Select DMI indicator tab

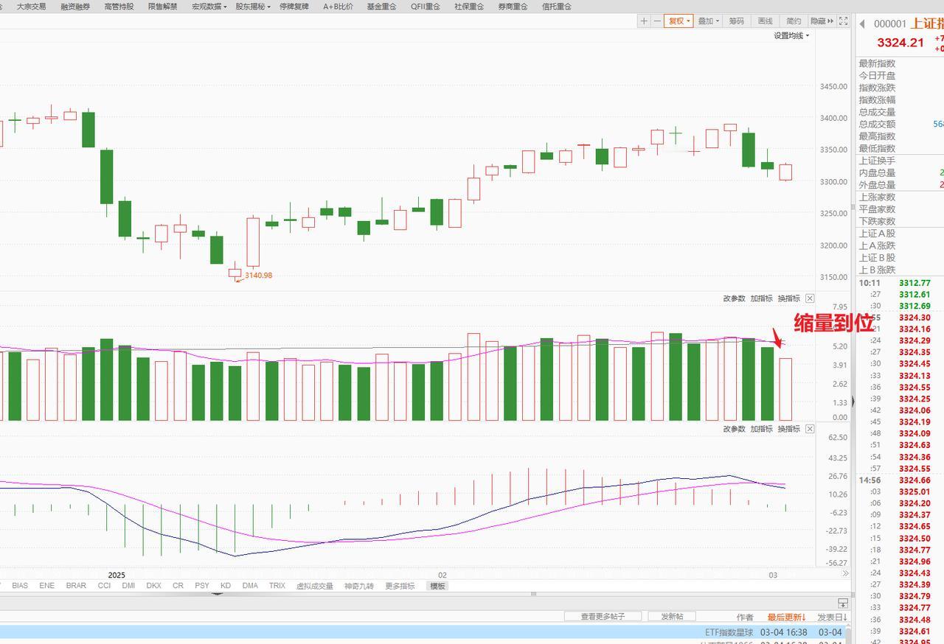tap(128, 586)
